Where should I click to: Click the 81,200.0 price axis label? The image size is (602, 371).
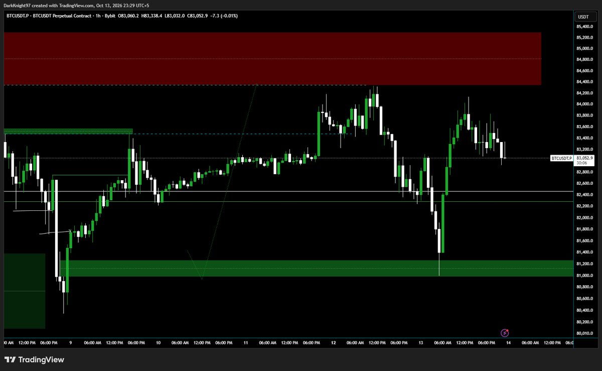pos(584,264)
